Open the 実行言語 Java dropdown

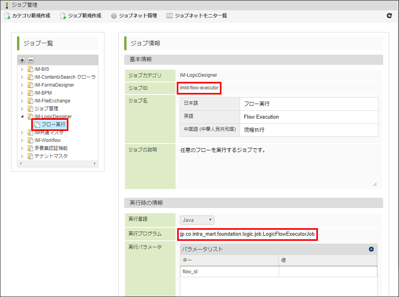click(x=197, y=220)
